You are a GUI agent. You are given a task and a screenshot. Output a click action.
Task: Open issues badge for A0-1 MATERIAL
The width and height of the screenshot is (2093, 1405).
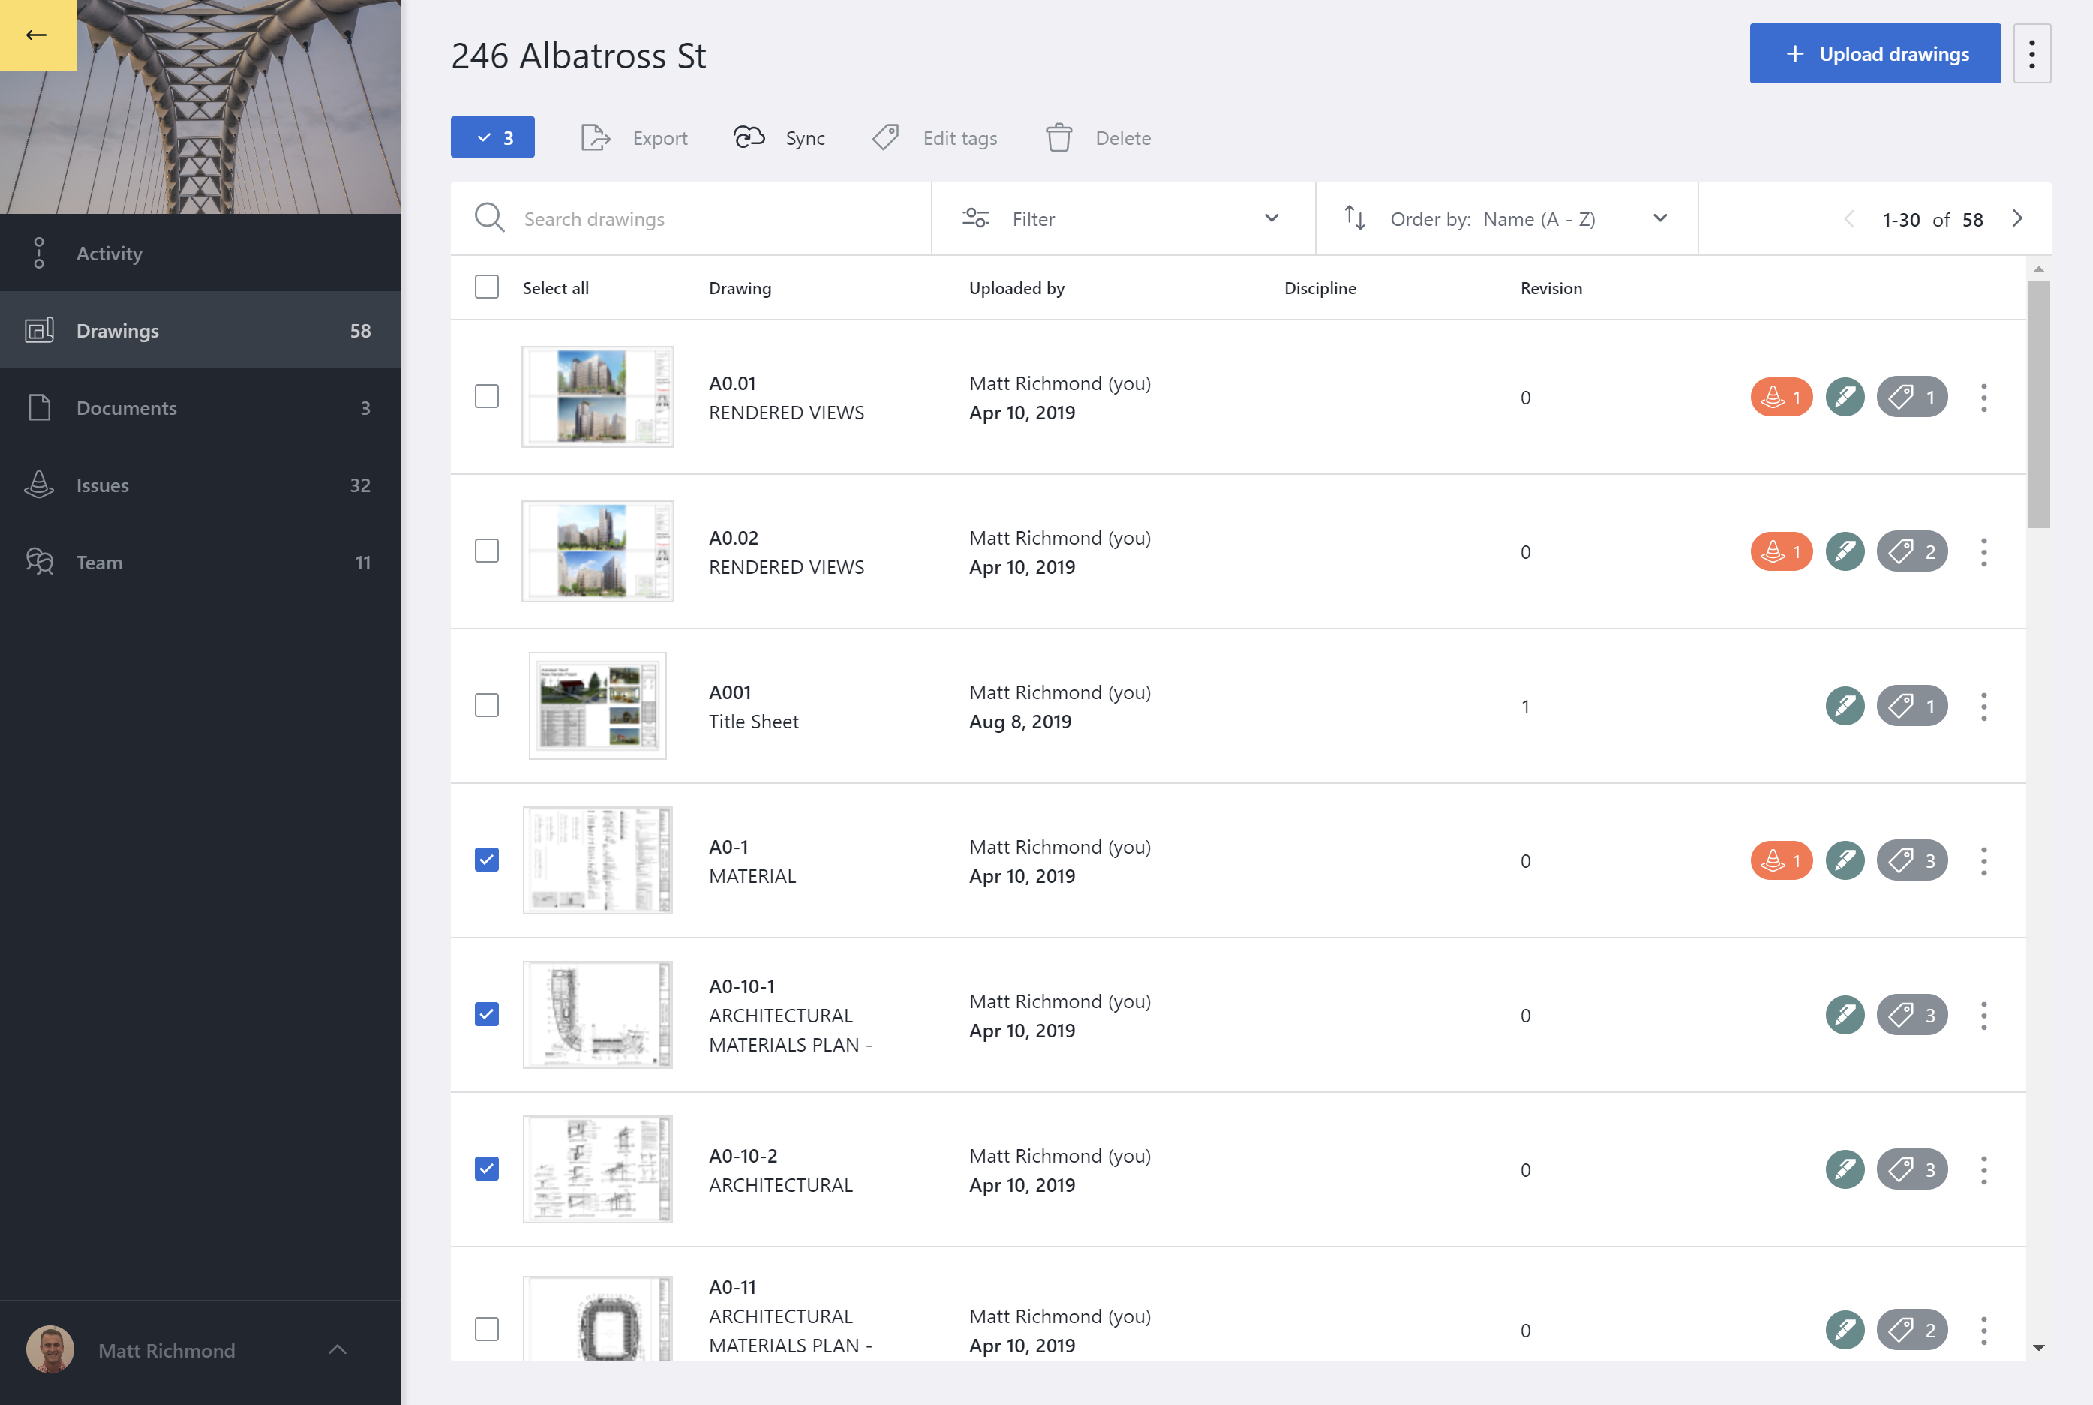[x=1781, y=860]
